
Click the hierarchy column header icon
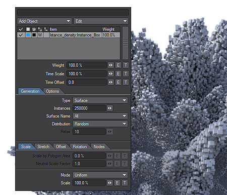click(x=40, y=29)
